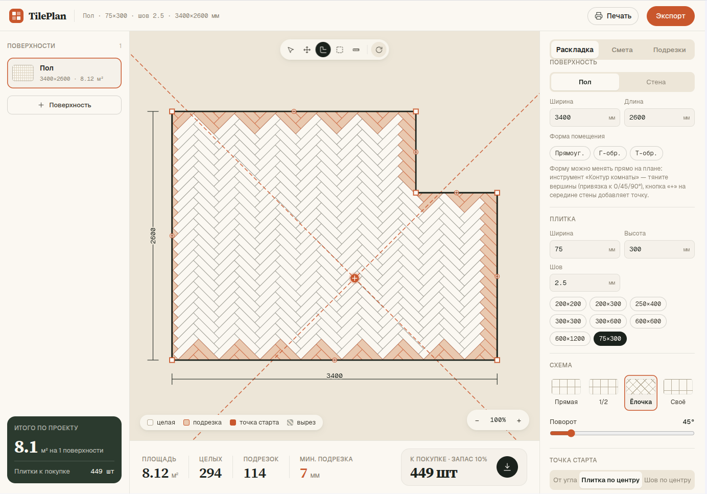Pick the 200×300 tile preset
The height and width of the screenshot is (494, 707).
(608, 304)
